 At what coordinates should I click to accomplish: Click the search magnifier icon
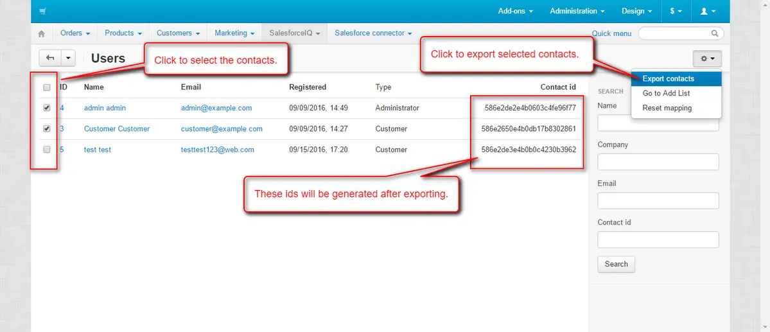coord(715,33)
